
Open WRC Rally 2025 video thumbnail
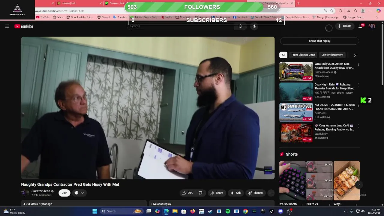(x=296, y=71)
